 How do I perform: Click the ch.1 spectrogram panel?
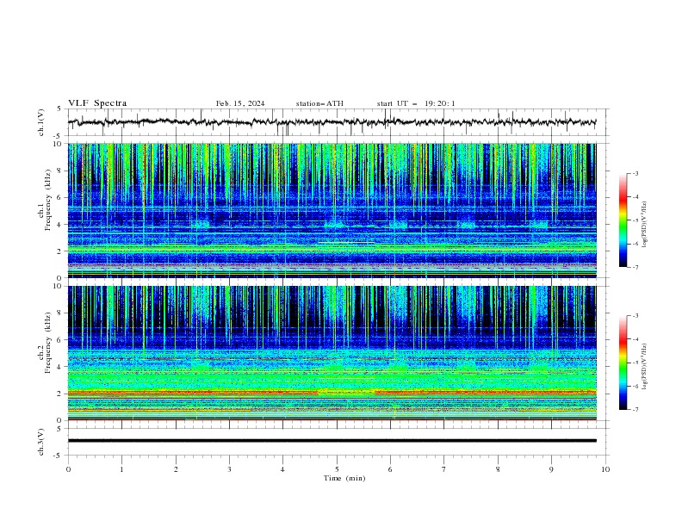tap(332, 210)
